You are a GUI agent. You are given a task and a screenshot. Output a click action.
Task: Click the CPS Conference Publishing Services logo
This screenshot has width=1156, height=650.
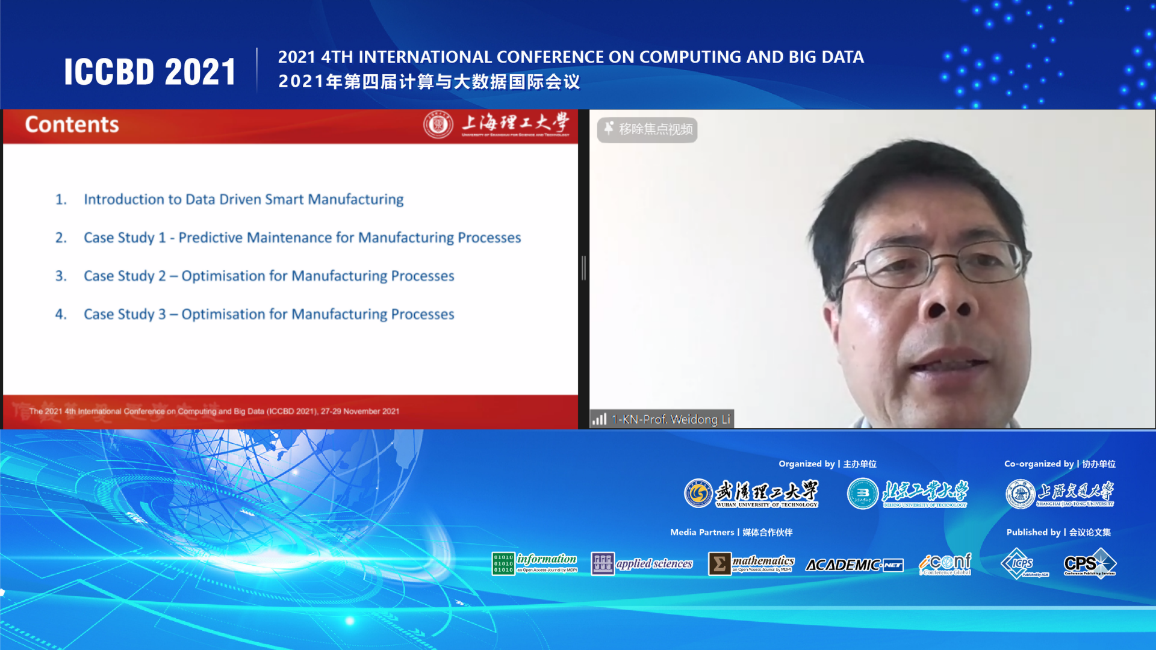pyautogui.click(x=1090, y=563)
